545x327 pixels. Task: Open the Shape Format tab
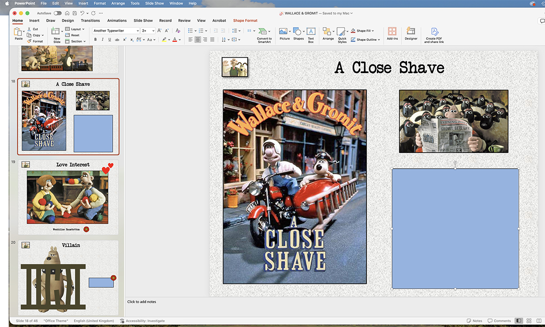tap(245, 20)
